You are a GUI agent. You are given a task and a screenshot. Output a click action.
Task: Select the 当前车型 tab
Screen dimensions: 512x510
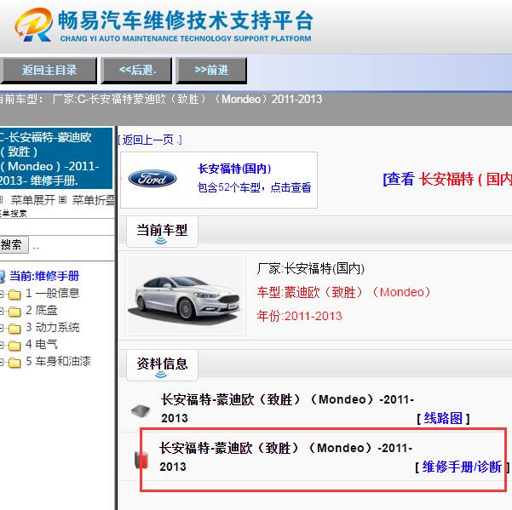coord(162,232)
